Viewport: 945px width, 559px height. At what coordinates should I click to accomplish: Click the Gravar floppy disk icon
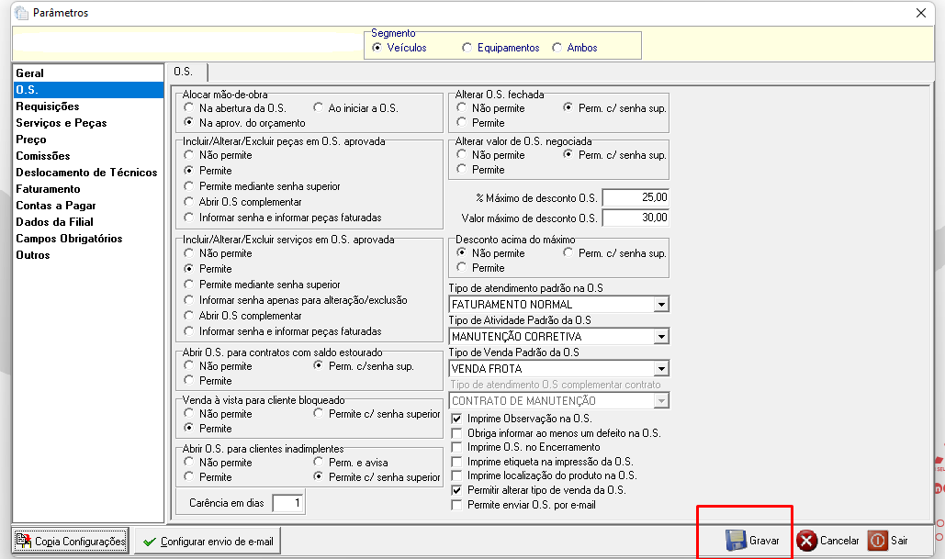[736, 541]
